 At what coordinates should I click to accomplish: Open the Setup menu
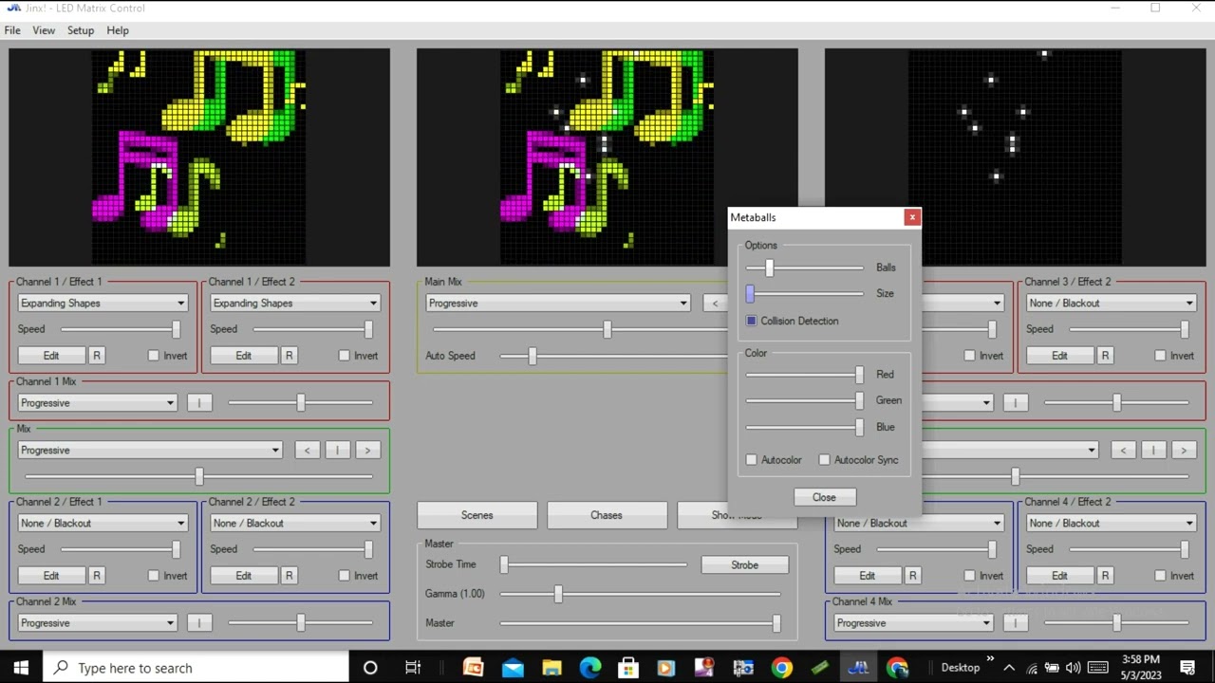tap(81, 30)
